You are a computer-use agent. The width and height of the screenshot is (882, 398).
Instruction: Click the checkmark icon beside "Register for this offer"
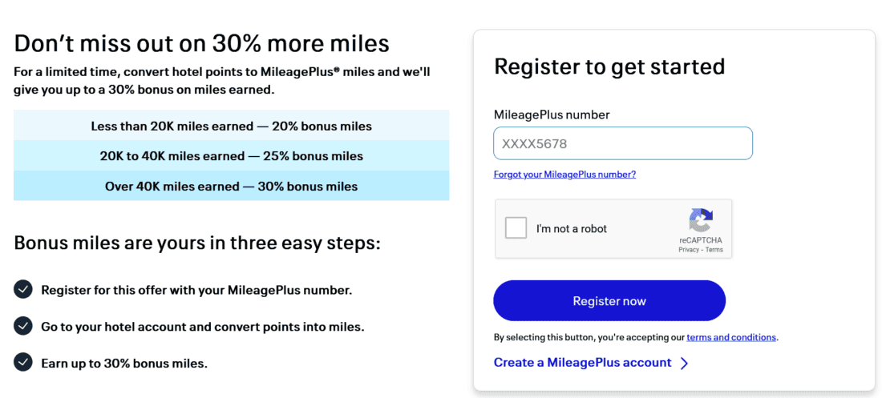tap(23, 289)
